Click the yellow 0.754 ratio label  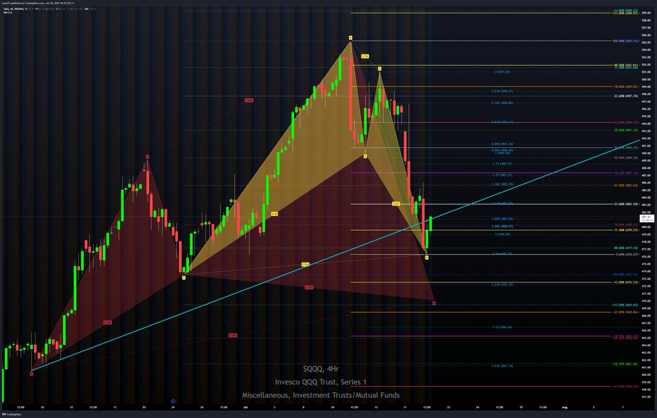(365, 56)
